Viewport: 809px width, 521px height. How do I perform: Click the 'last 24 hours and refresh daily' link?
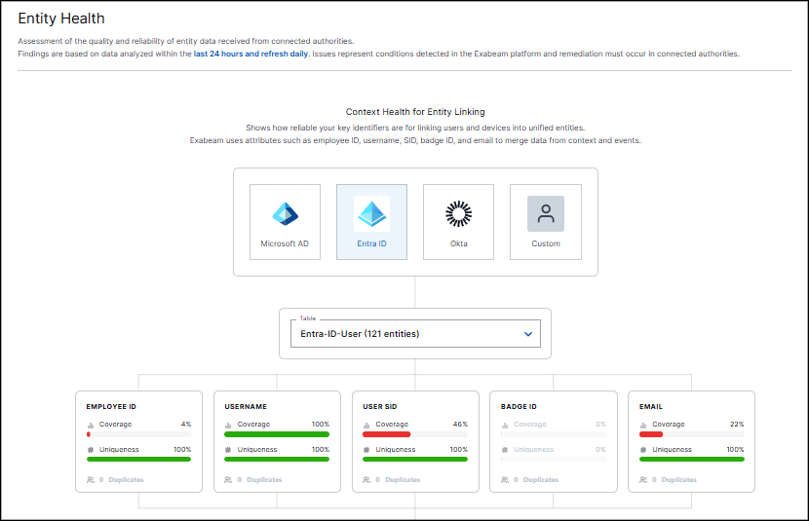251,54
